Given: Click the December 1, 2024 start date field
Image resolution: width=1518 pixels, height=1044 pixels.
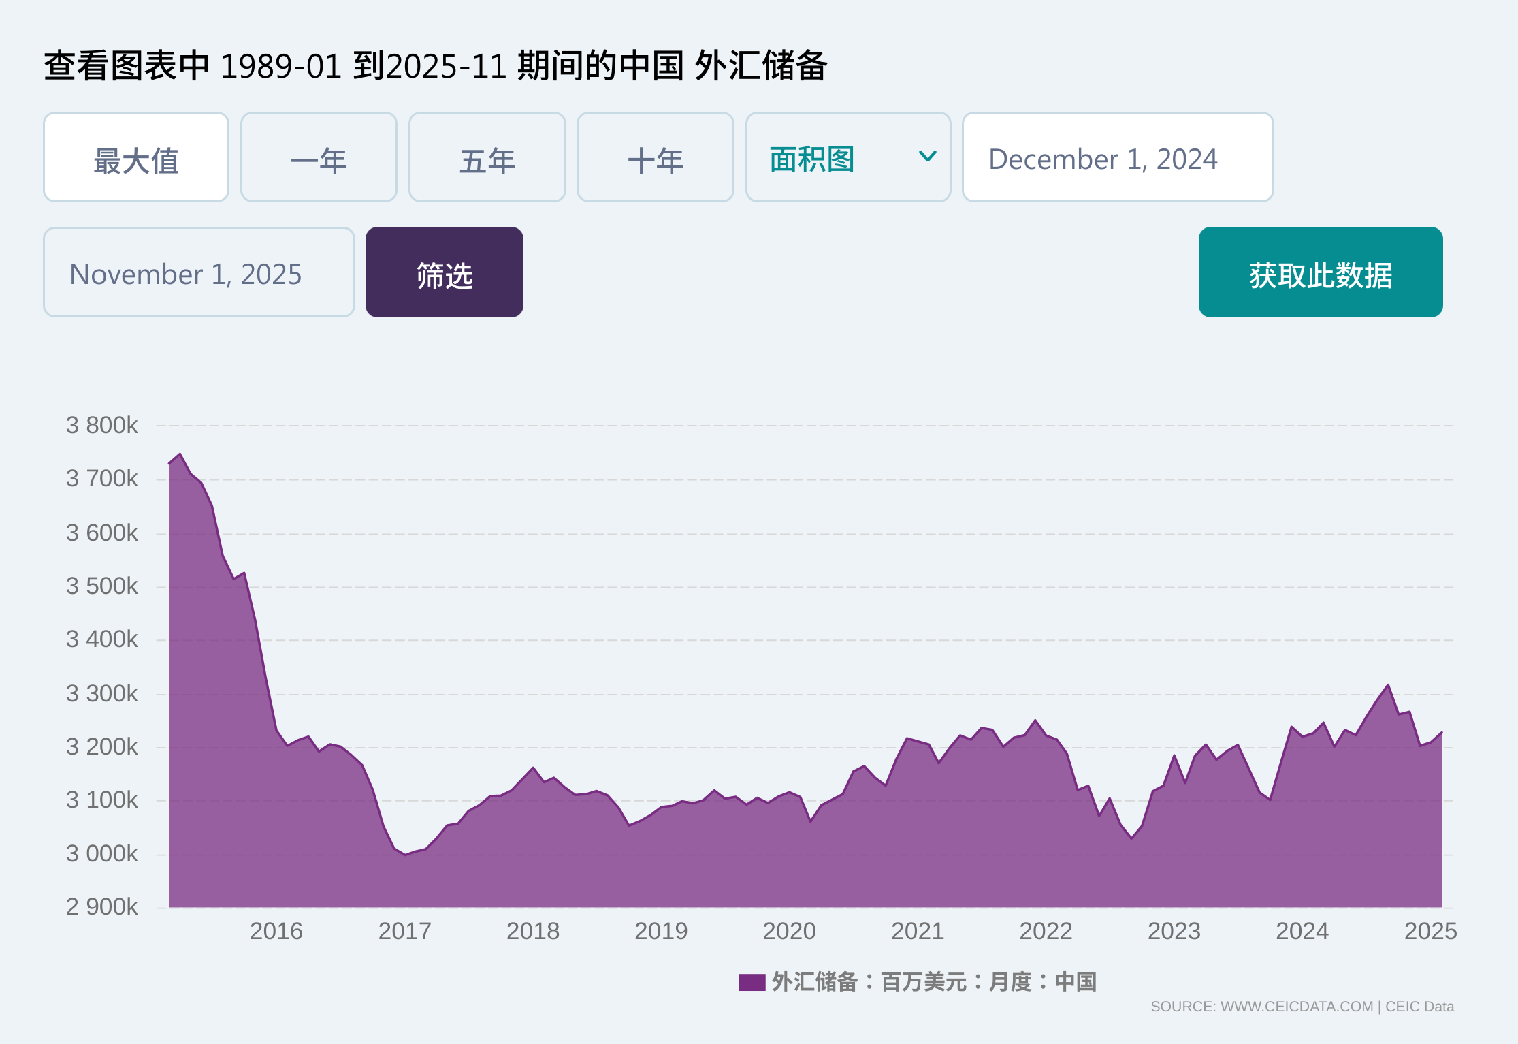Looking at the screenshot, I should tap(1116, 158).
